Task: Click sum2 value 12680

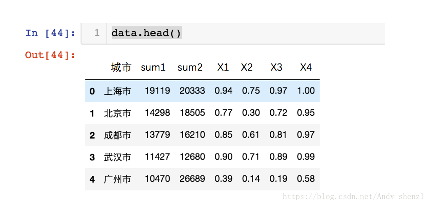Action: pos(192,157)
